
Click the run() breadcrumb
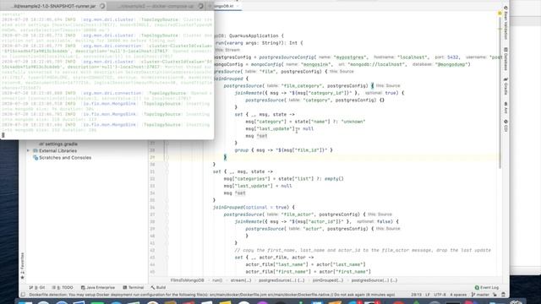click(x=217, y=280)
